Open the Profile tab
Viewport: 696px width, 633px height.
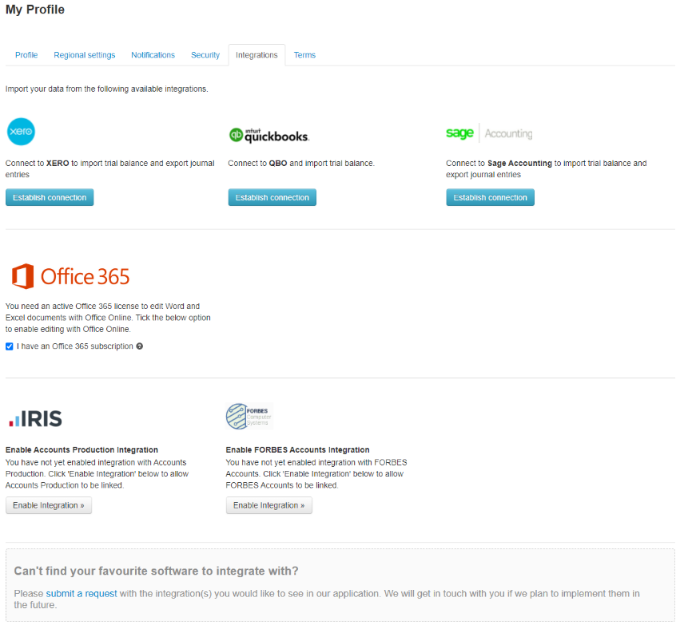click(26, 55)
